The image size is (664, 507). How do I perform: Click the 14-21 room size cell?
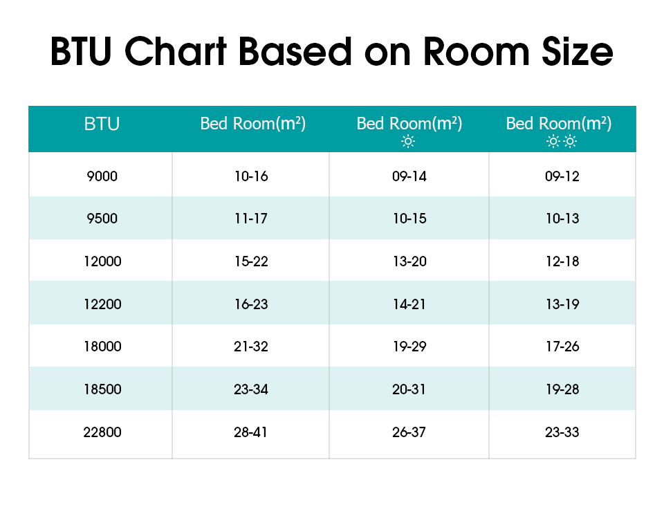point(409,304)
